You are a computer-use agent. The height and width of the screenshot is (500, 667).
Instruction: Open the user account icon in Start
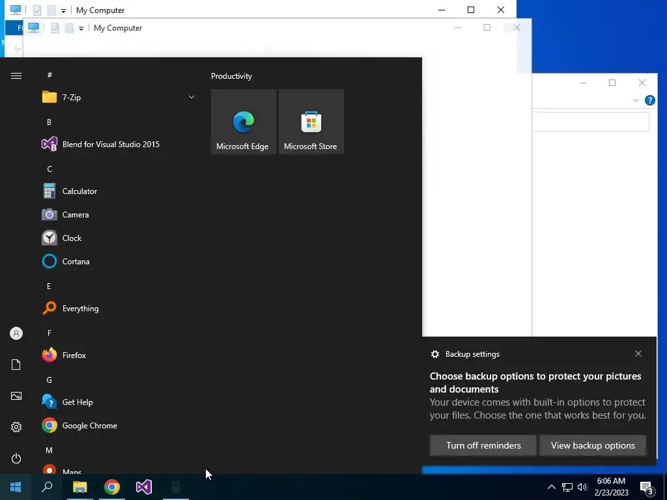(16, 333)
